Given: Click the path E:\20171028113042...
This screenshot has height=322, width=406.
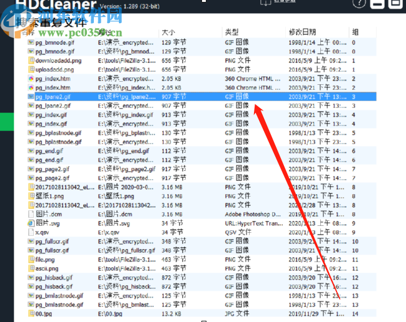Looking at the screenshot, I should [127, 205].
